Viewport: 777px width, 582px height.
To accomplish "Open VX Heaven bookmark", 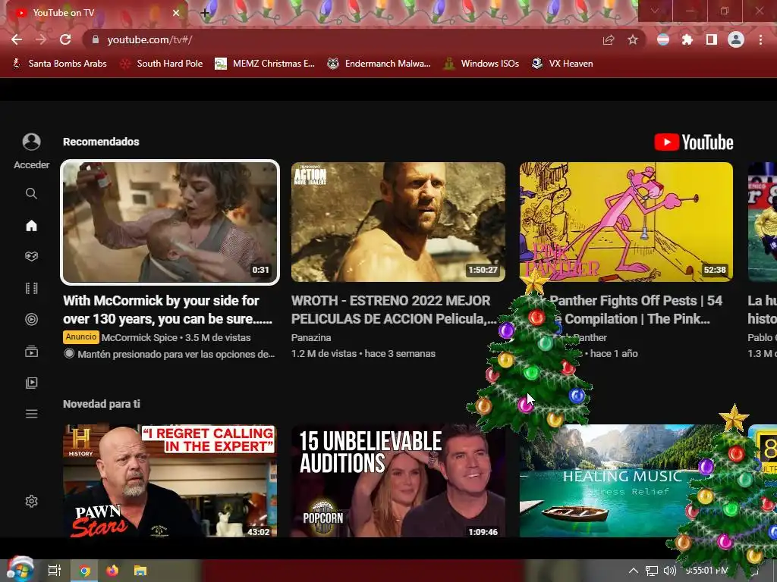I will tap(562, 64).
